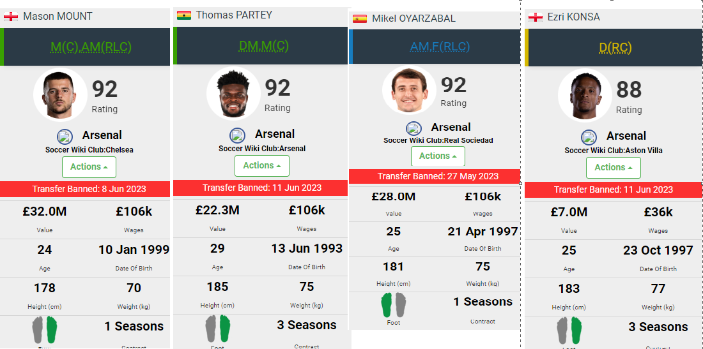Expand the Actions menu for Mikel Oyarzabal

click(x=438, y=156)
